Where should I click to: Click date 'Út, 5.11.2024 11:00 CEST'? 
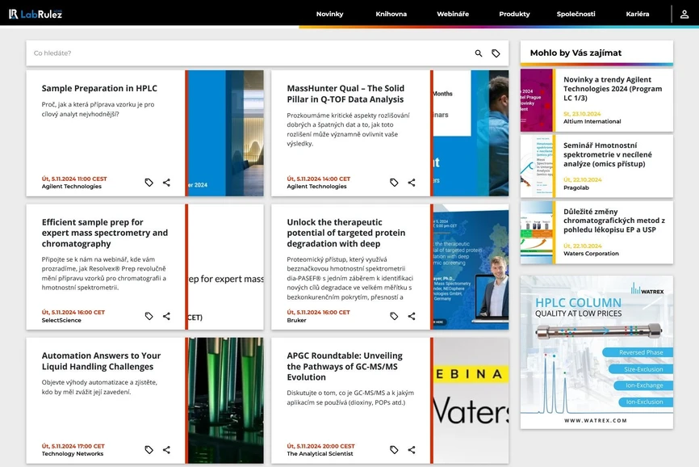pos(74,179)
